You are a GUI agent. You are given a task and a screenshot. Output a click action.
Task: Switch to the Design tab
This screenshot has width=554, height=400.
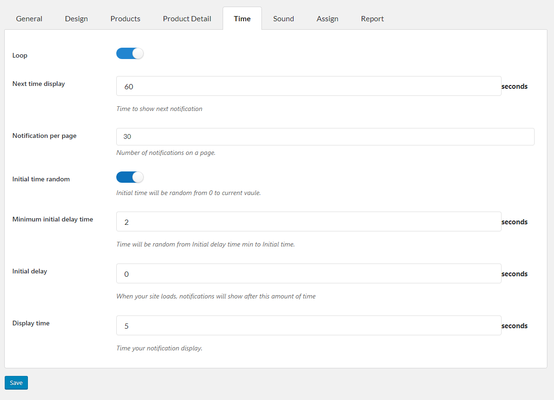[77, 19]
